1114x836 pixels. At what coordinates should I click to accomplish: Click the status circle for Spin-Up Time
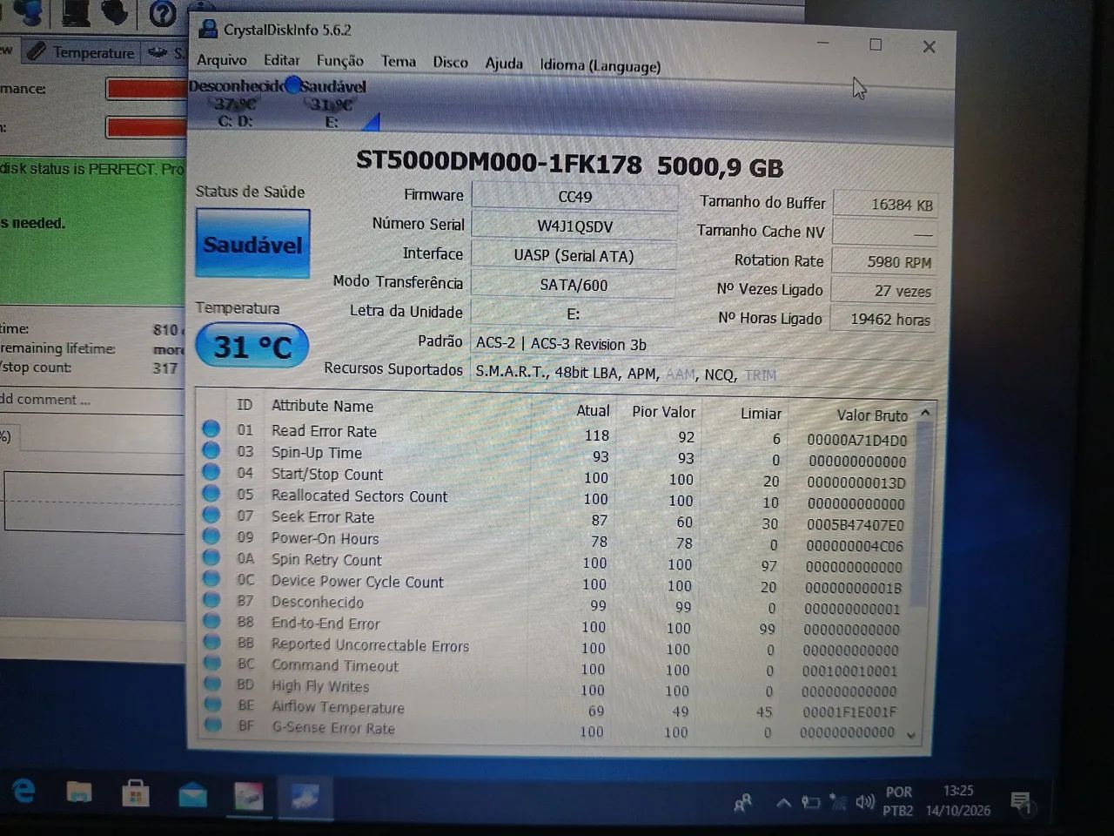(211, 450)
